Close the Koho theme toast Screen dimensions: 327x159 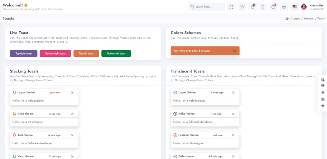(x=234, y=114)
